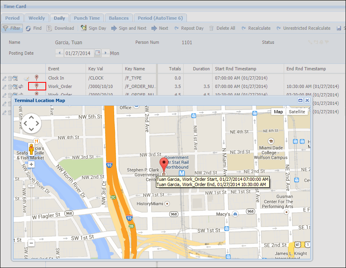Screen dimensions: 346x268
Task: Select the Map view type
Action: point(278,112)
